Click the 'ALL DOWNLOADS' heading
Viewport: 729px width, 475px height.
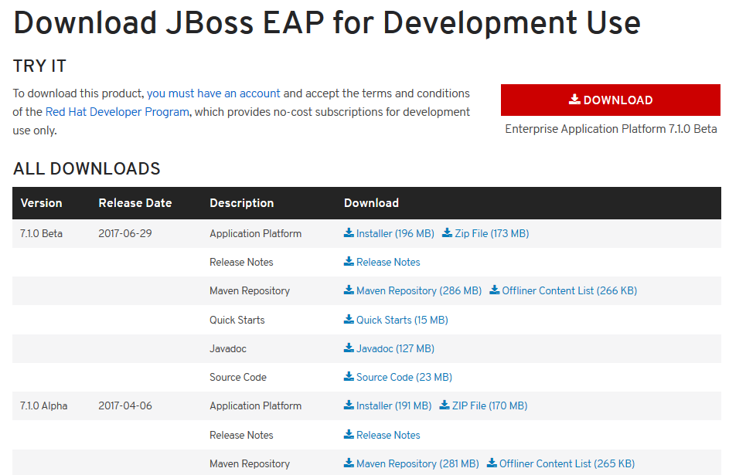87,168
